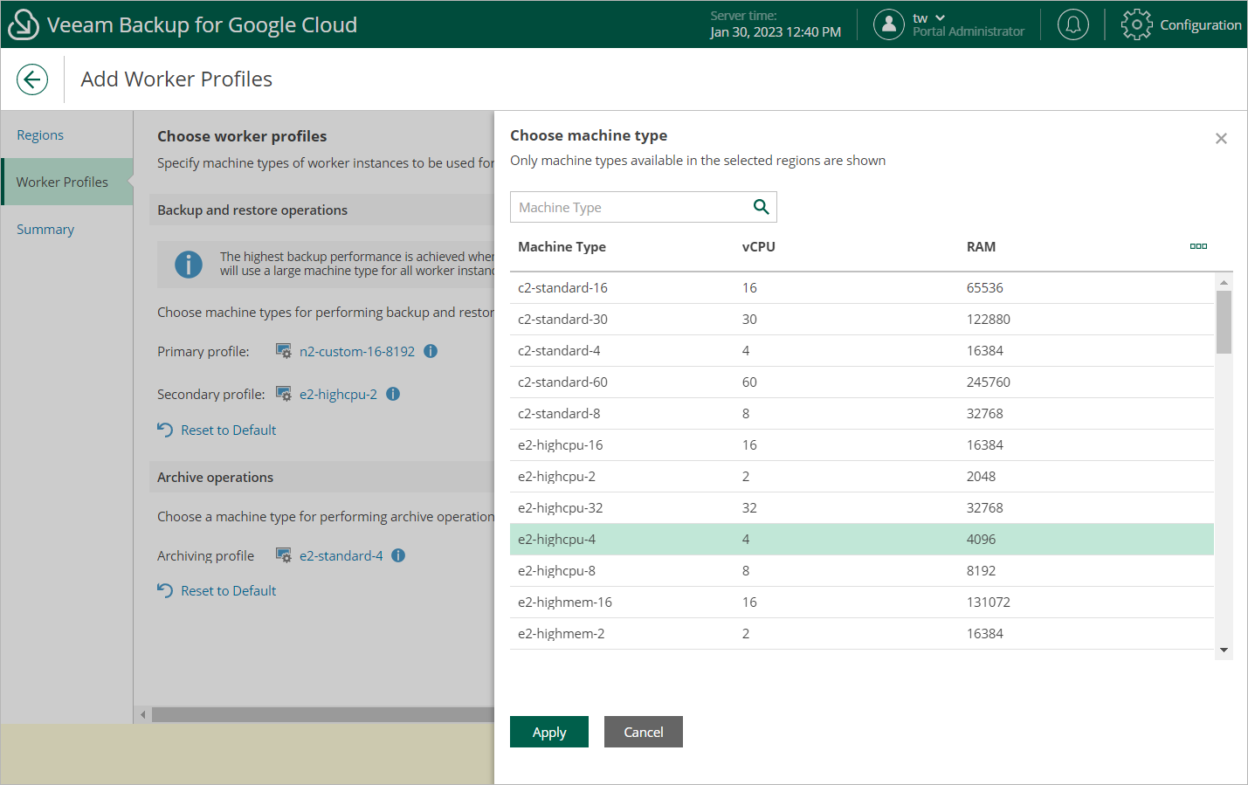
Task: Click the n2-custom-16-8192 link
Action: pos(357,351)
